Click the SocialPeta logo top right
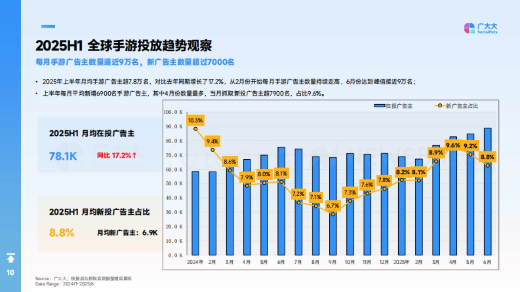 [481, 29]
